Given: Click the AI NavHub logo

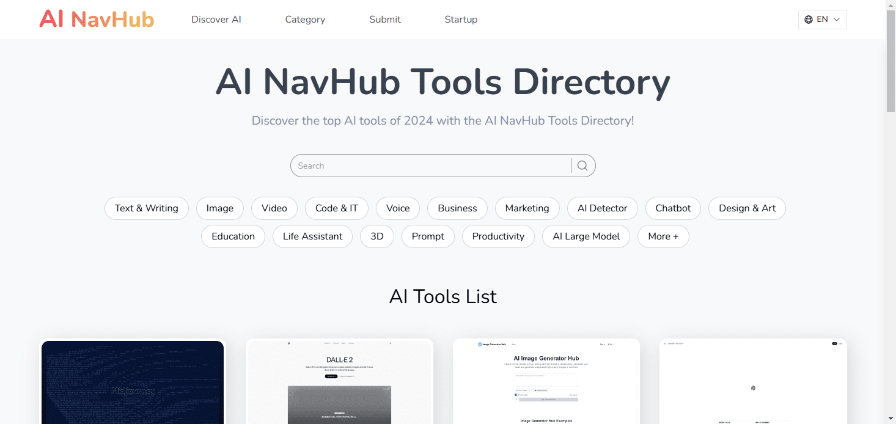Looking at the screenshot, I should (x=96, y=19).
